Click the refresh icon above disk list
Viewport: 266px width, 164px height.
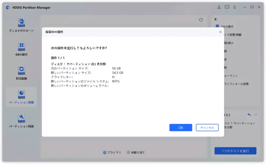click(201, 20)
